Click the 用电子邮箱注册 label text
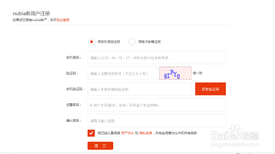The height and width of the screenshot is (154, 275). click(x=149, y=42)
